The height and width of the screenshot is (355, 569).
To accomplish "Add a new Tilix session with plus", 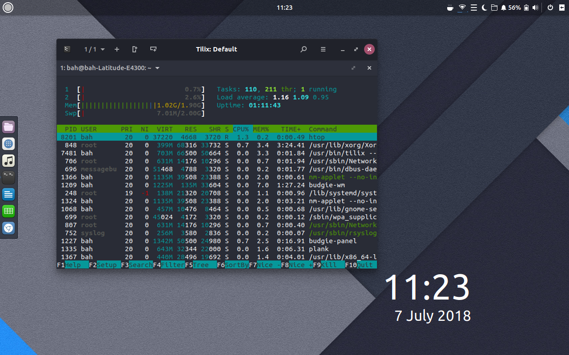I will pos(117,49).
